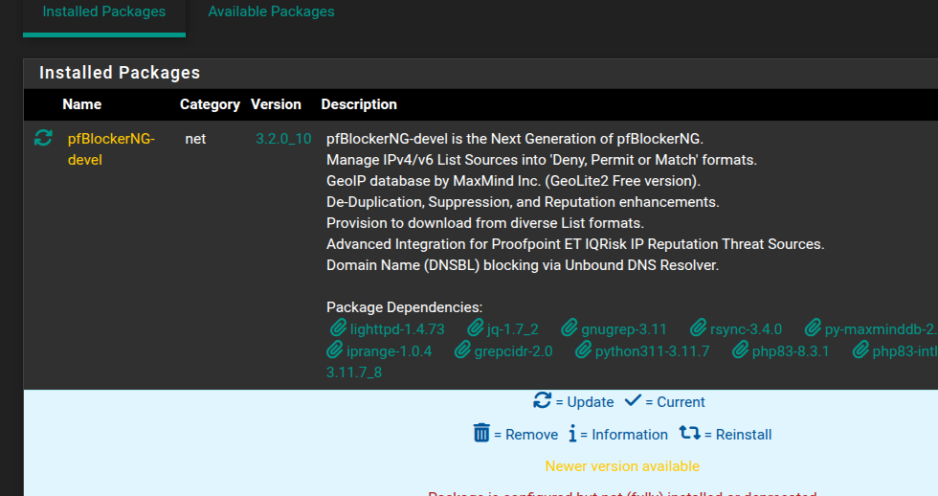Open the php83-8.3.1 dependency link
This screenshot has height=496, width=938.
791,351
